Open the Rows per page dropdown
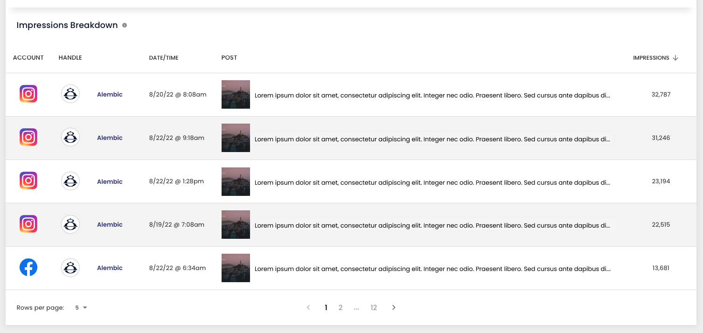This screenshot has width=703, height=333. tap(81, 308)
